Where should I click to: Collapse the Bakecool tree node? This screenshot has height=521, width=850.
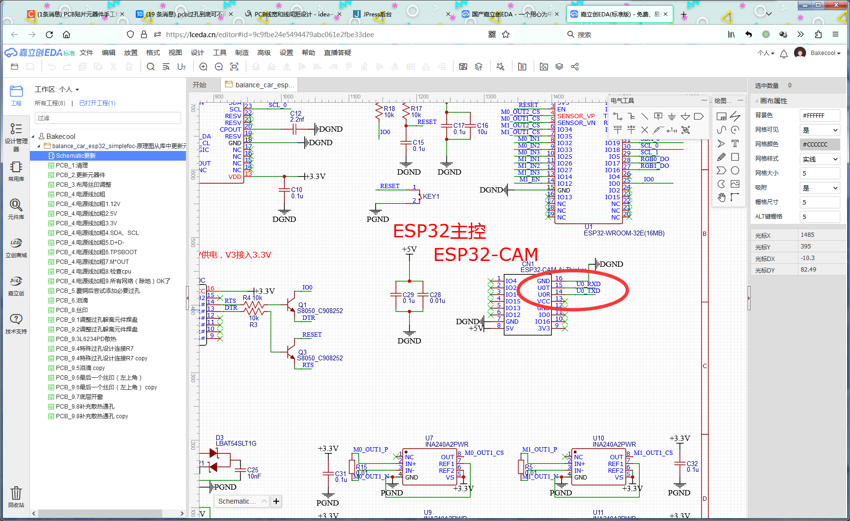[x=33, y=137]
